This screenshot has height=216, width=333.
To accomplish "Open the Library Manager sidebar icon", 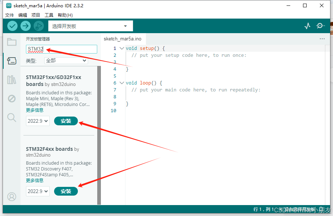I will pos(12,80).
